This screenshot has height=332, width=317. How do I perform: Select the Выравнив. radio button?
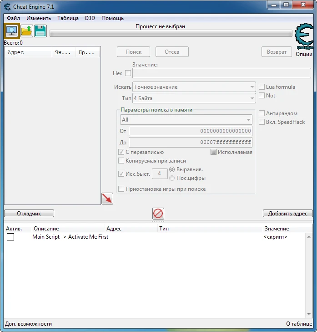(172, 169)
